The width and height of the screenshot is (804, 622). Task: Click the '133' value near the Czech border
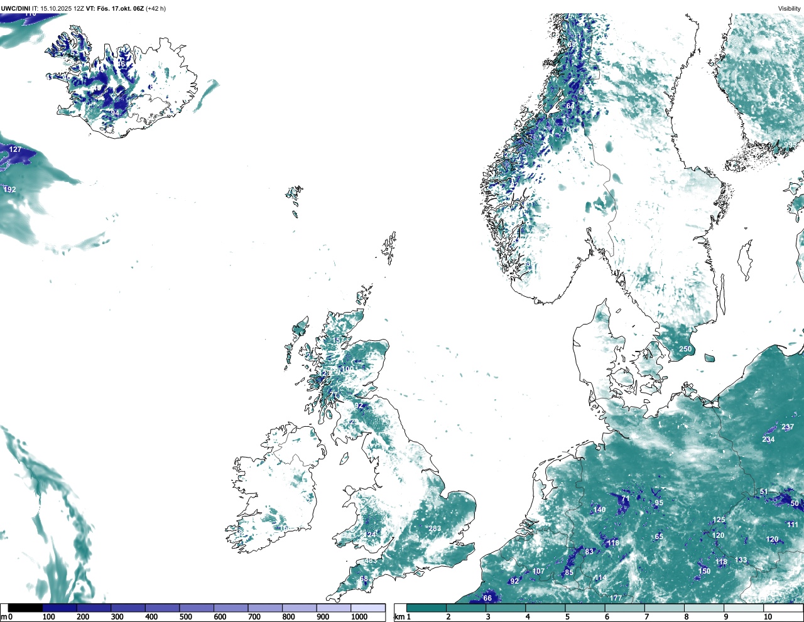coord(741,560)
